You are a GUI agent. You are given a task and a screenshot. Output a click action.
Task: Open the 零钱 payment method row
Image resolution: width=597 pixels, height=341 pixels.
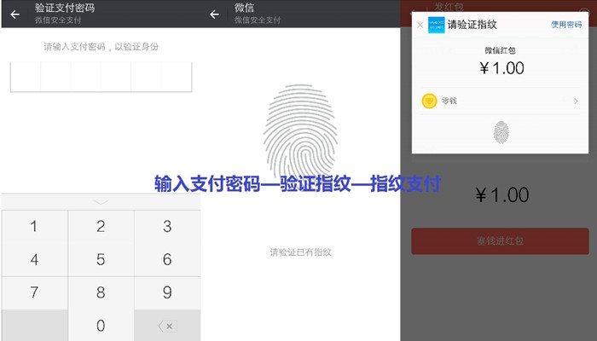coord(500,101)
